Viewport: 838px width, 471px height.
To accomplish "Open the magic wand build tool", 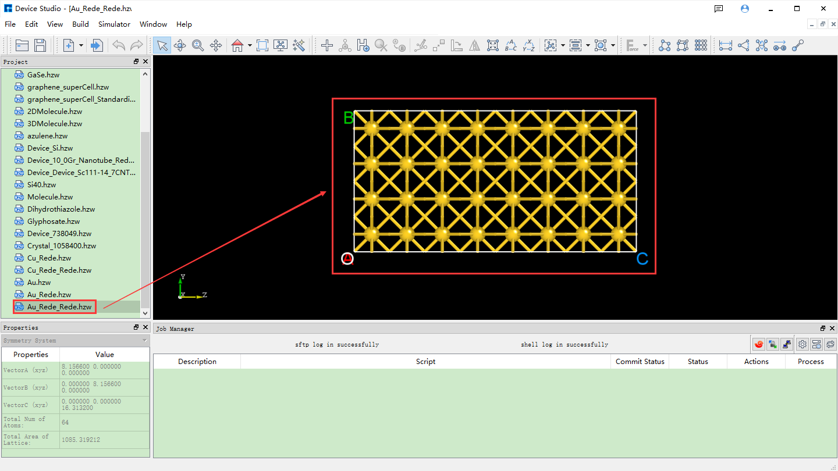I will 299,45.
